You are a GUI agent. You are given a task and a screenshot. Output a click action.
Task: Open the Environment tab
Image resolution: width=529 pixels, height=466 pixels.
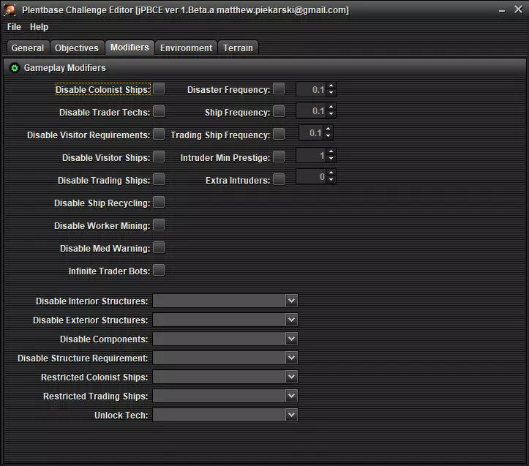point(187,48)
